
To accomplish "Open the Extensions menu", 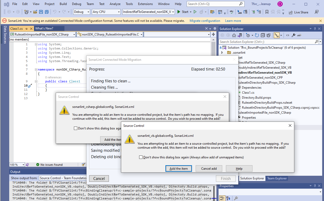I will click(145, 4).
